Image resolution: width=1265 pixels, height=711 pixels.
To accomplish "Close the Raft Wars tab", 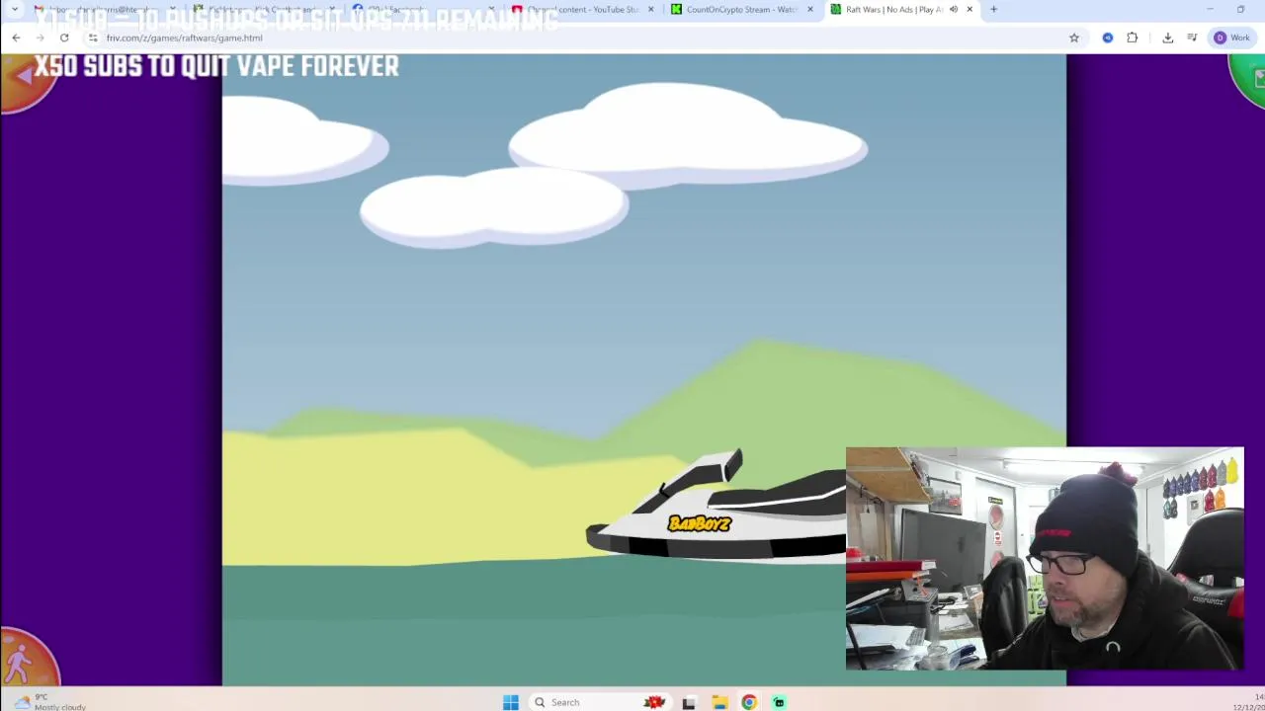I will [970, 9].
